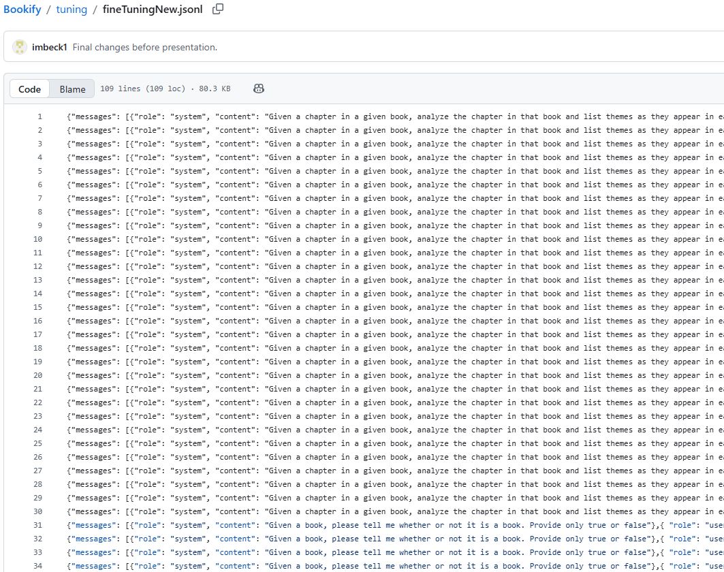Select line number 34
Screen dimensions: 724x572
pos(37,566)
